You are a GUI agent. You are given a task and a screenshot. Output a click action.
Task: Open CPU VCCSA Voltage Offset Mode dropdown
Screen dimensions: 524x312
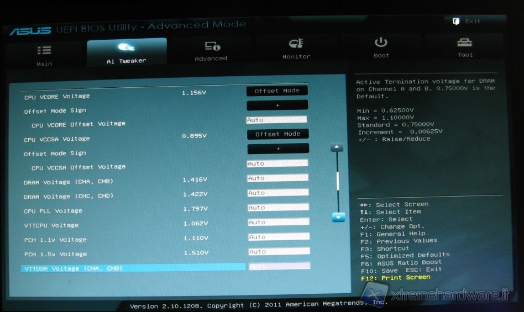(x=277, y=134)
